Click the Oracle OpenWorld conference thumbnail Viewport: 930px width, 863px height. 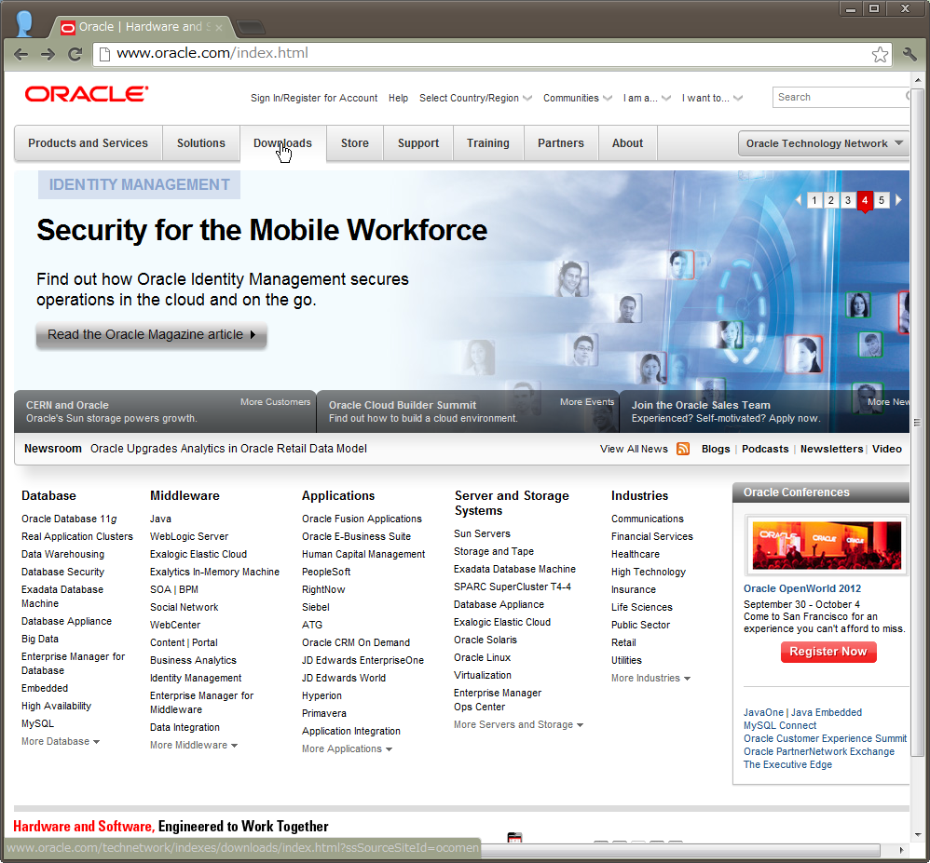[x=827, y=546]
